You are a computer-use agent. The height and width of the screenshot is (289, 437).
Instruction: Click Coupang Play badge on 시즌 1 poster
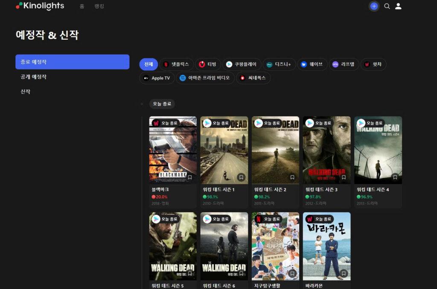click(x=207, y=123)
